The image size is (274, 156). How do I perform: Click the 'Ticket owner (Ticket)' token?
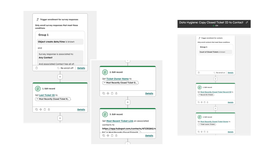207,124
